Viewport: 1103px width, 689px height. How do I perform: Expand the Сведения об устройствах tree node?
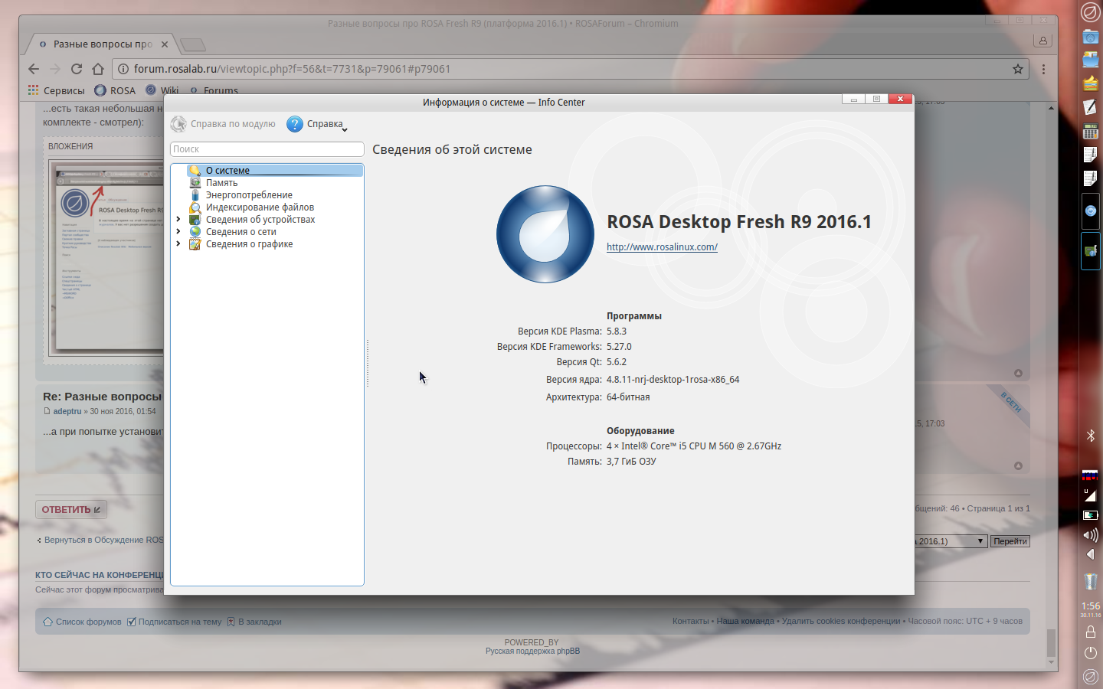[178, 220]
